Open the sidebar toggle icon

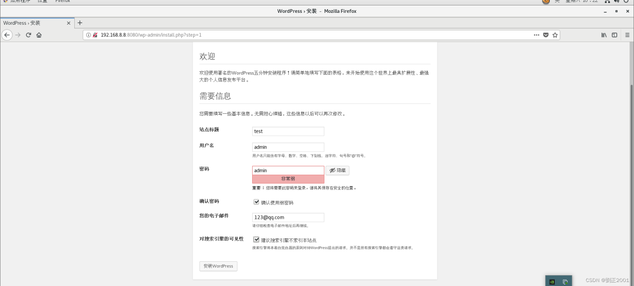tap(614, 35)
